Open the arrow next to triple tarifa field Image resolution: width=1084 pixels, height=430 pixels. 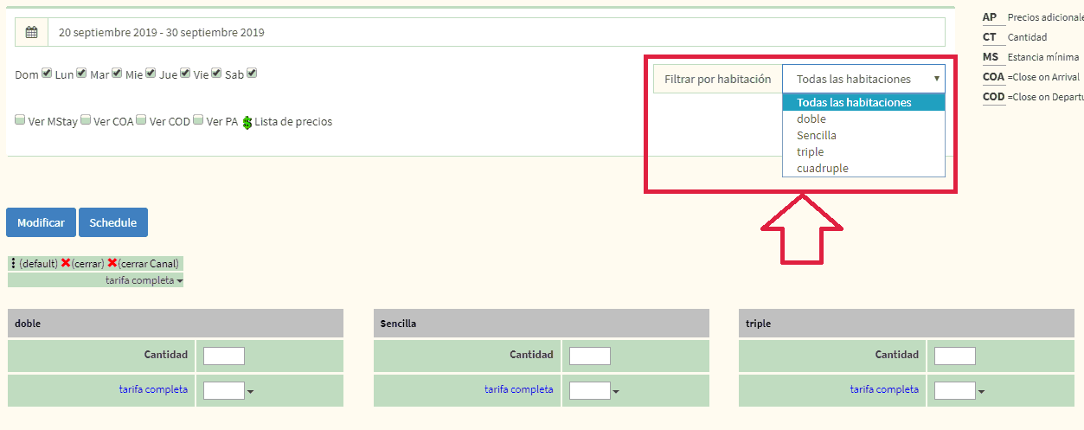pyautogui.click(x=982, y=392)
